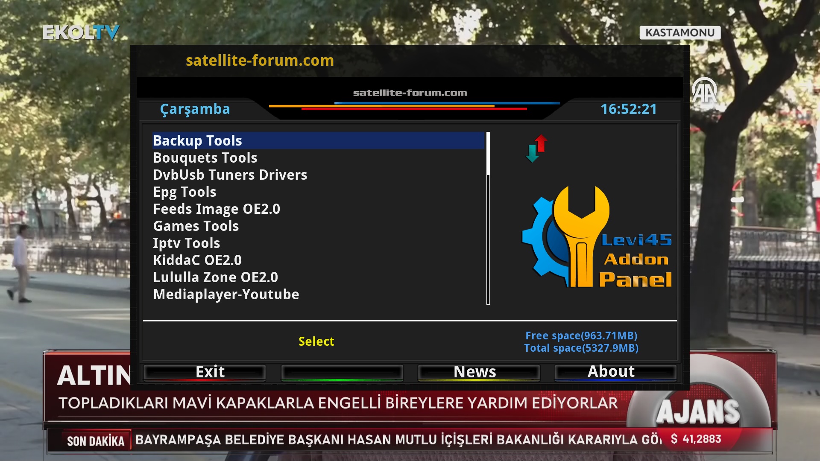Click the AA agency logo
The width and height of the screenshot is (820, 461).
click(705, 90)
